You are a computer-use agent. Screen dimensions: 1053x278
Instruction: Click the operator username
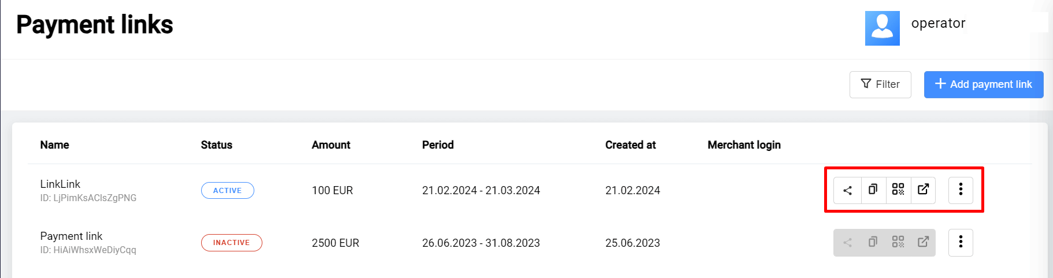(x=938, y=23)
